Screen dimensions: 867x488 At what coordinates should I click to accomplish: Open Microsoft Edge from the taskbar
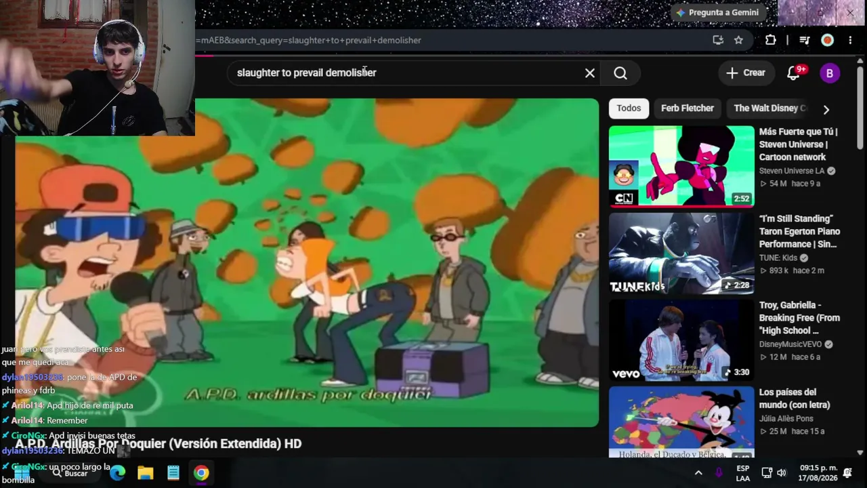(x=118, y=472)
